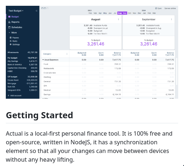The image size is (184, 166).
Task: Open Rules under More
Action: pos(13,41)
